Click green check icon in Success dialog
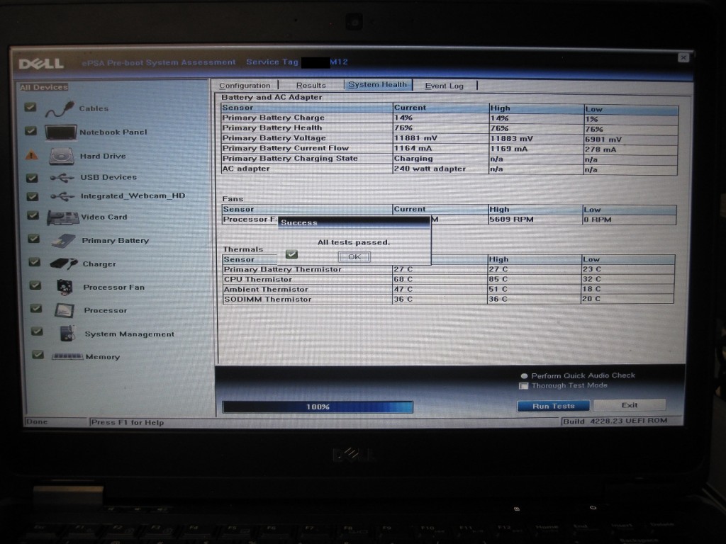Image resolution: width=726 pixels, height=544 pixels. tap(291, 254)
